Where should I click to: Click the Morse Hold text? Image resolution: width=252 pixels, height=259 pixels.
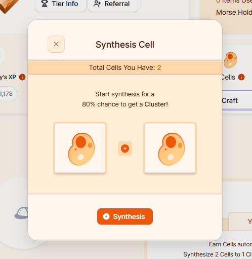[x=234, y=12]
